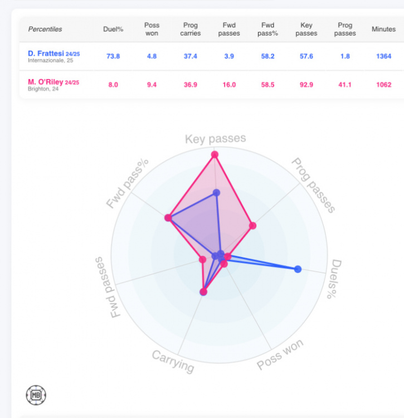Click the Poss won radar axis label
This screenshot has width=404, height=418.
coord(280,354)
